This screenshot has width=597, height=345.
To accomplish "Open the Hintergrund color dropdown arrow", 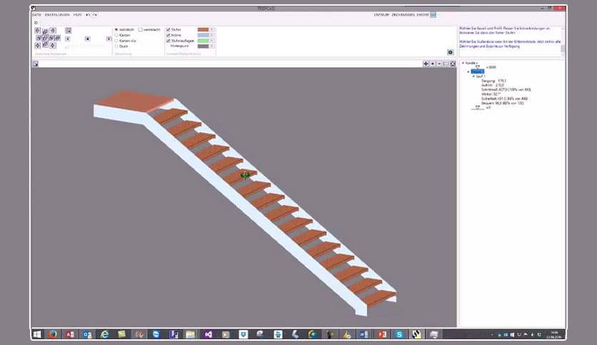I will (212, 46).
